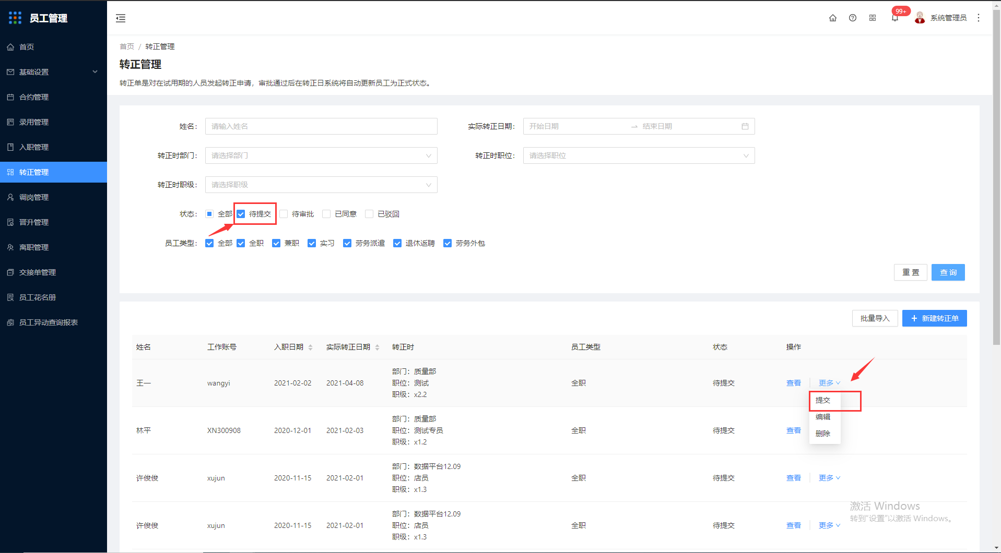Open notifications bell with 99+ badge
The image size is (1001, 553).
[x=895, y=18]
